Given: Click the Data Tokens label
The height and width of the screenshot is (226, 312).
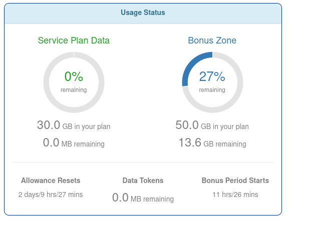Looking at the screenshot, I should click(x=143, y=180).
